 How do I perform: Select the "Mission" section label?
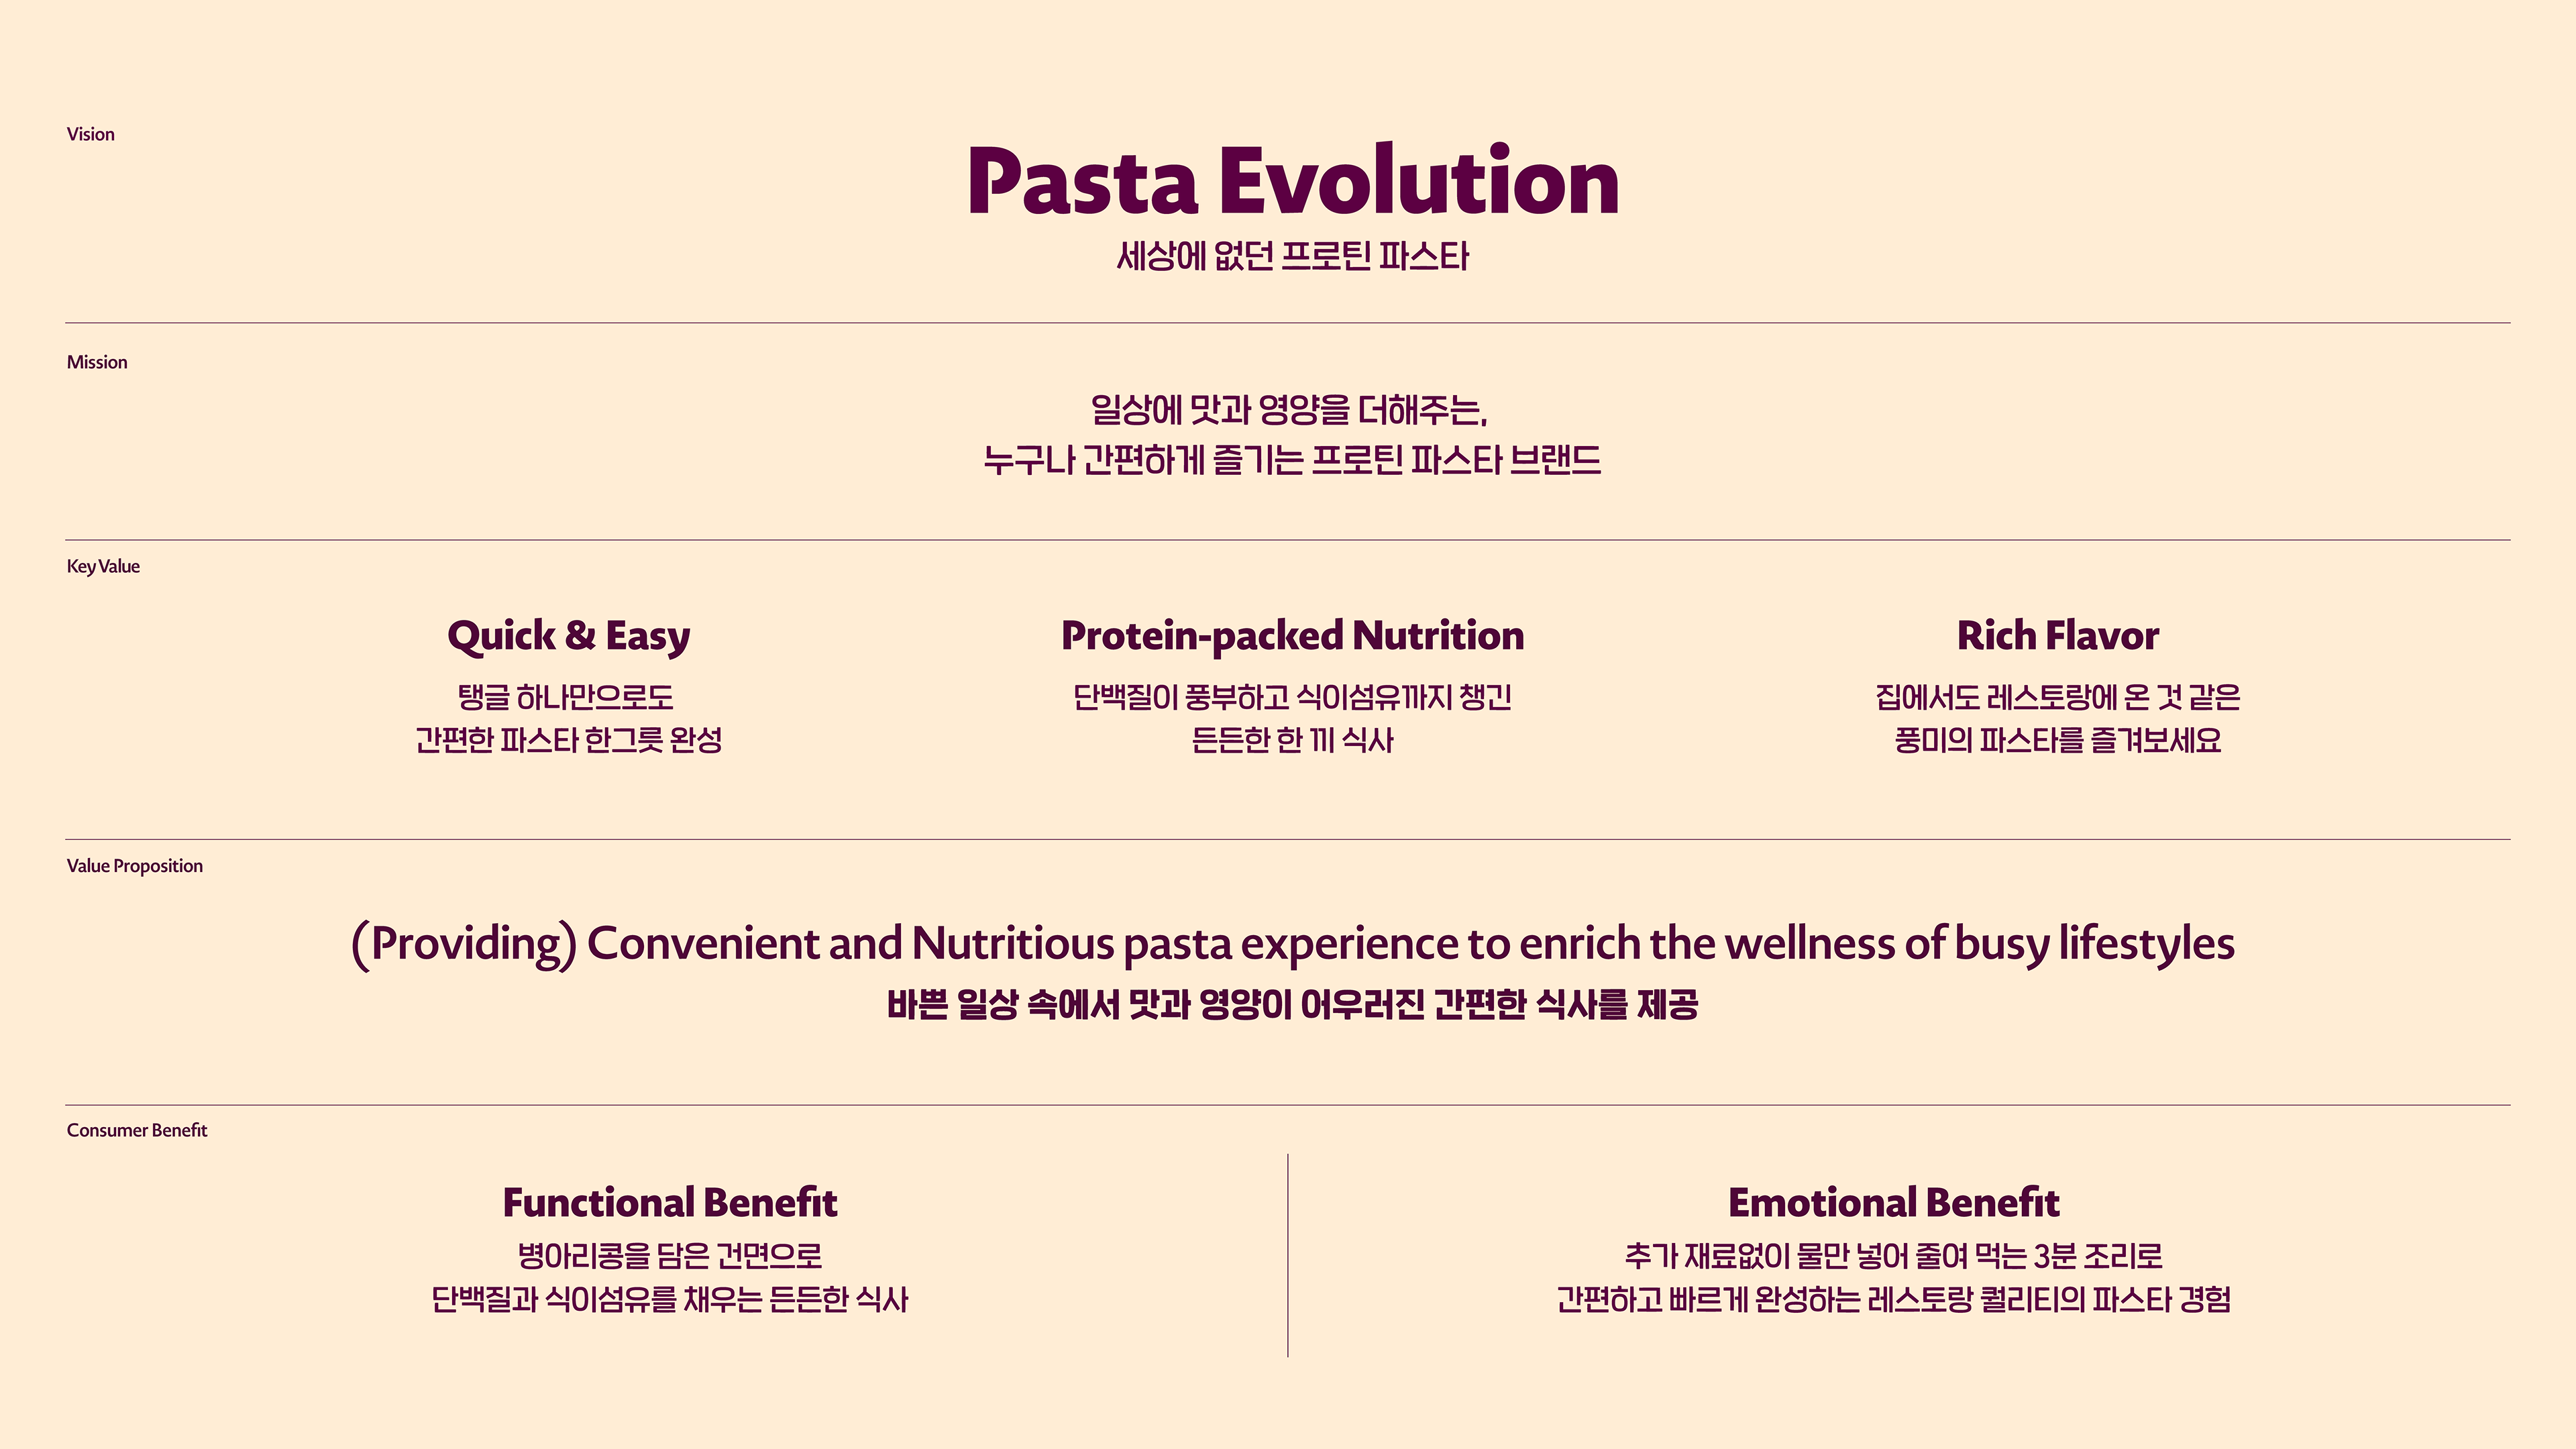tap(97, 362)
